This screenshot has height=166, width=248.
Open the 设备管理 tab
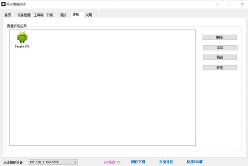point(24,15)
